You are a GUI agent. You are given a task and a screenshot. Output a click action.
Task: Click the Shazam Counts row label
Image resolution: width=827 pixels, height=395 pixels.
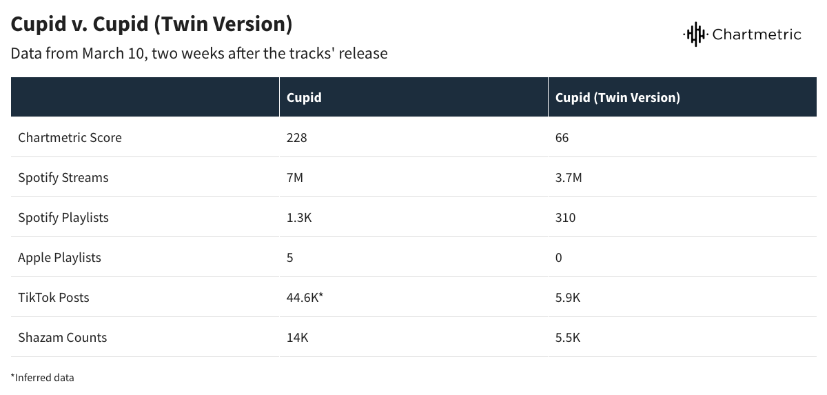click(63, 337)
